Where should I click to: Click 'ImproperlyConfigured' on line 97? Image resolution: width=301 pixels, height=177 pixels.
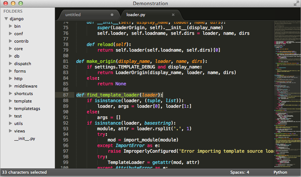click(150, 151)
